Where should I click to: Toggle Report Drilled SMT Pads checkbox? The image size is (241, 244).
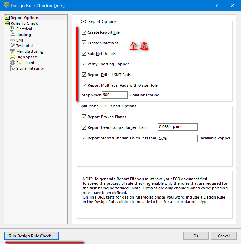click(84, 75)
